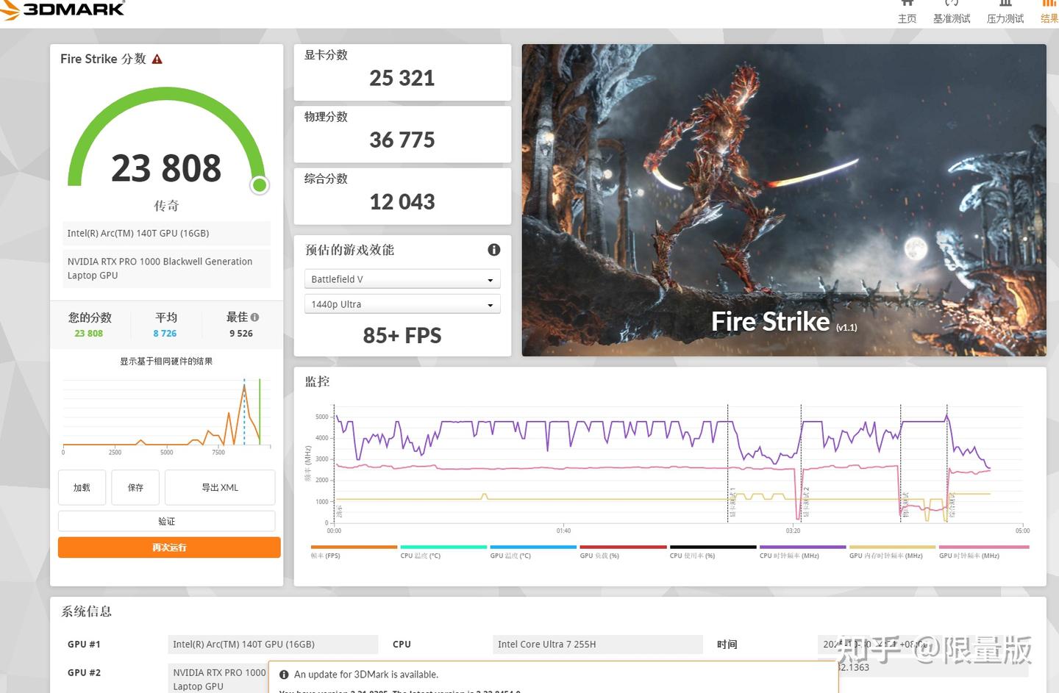Click the info icon next to 最佳
The image size is (1059, 693).
pyautogui.click(x=254, y=317)
